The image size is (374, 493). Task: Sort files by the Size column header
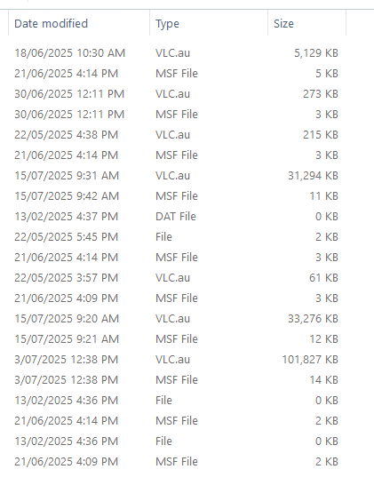(307, 24)
